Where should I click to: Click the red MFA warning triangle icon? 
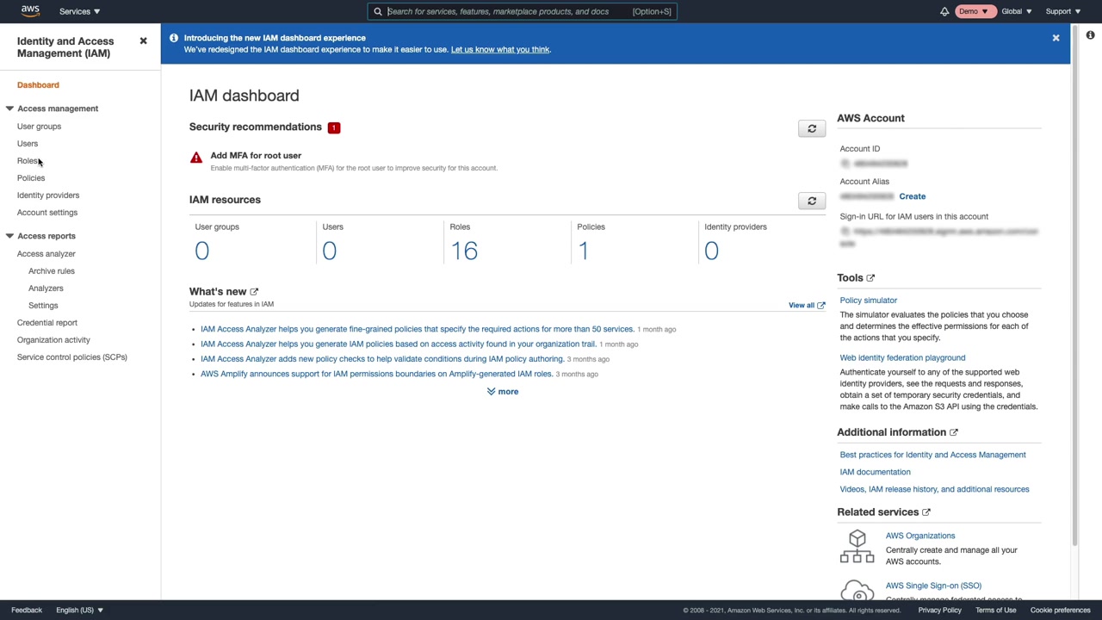pos(196,158)
